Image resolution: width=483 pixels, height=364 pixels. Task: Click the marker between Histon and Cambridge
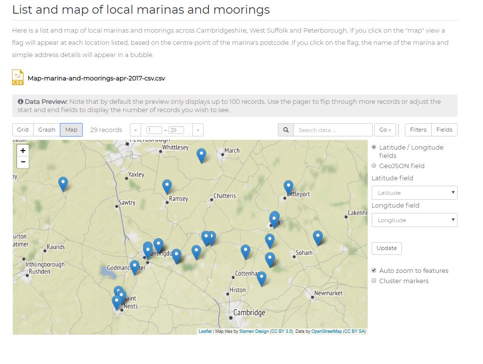pyautogui.click(x=262, y=277)
